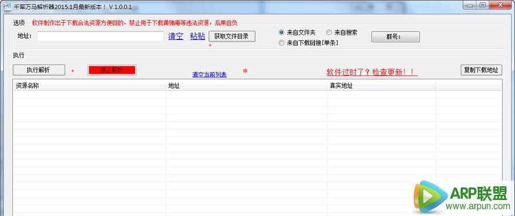Viewport: 515px width, 216px height.
Task: Click the 地址 column header
Action: click(x=247, y=86)
